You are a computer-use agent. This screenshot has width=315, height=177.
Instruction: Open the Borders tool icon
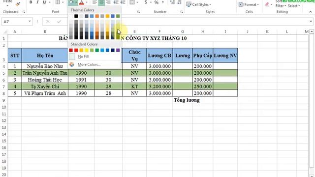pos(58,2)
